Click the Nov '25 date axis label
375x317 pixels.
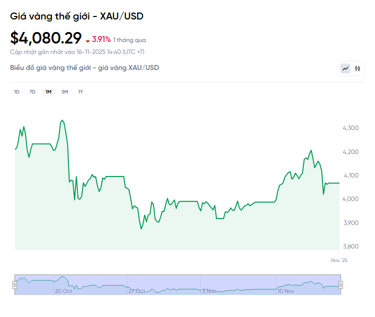coord(339,260)
